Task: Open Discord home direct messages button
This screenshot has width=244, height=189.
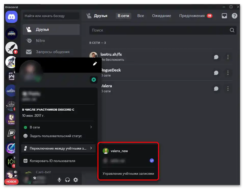Action: click(11, 17)
